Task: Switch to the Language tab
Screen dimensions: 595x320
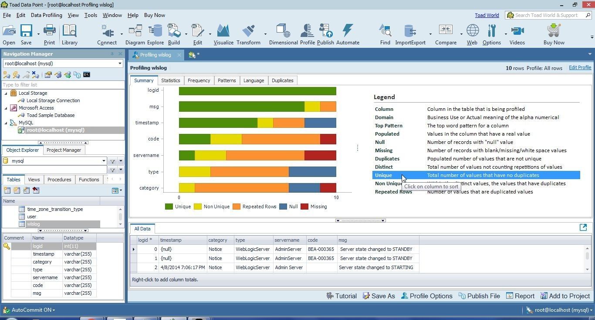Action: click(x=254, y=80)
